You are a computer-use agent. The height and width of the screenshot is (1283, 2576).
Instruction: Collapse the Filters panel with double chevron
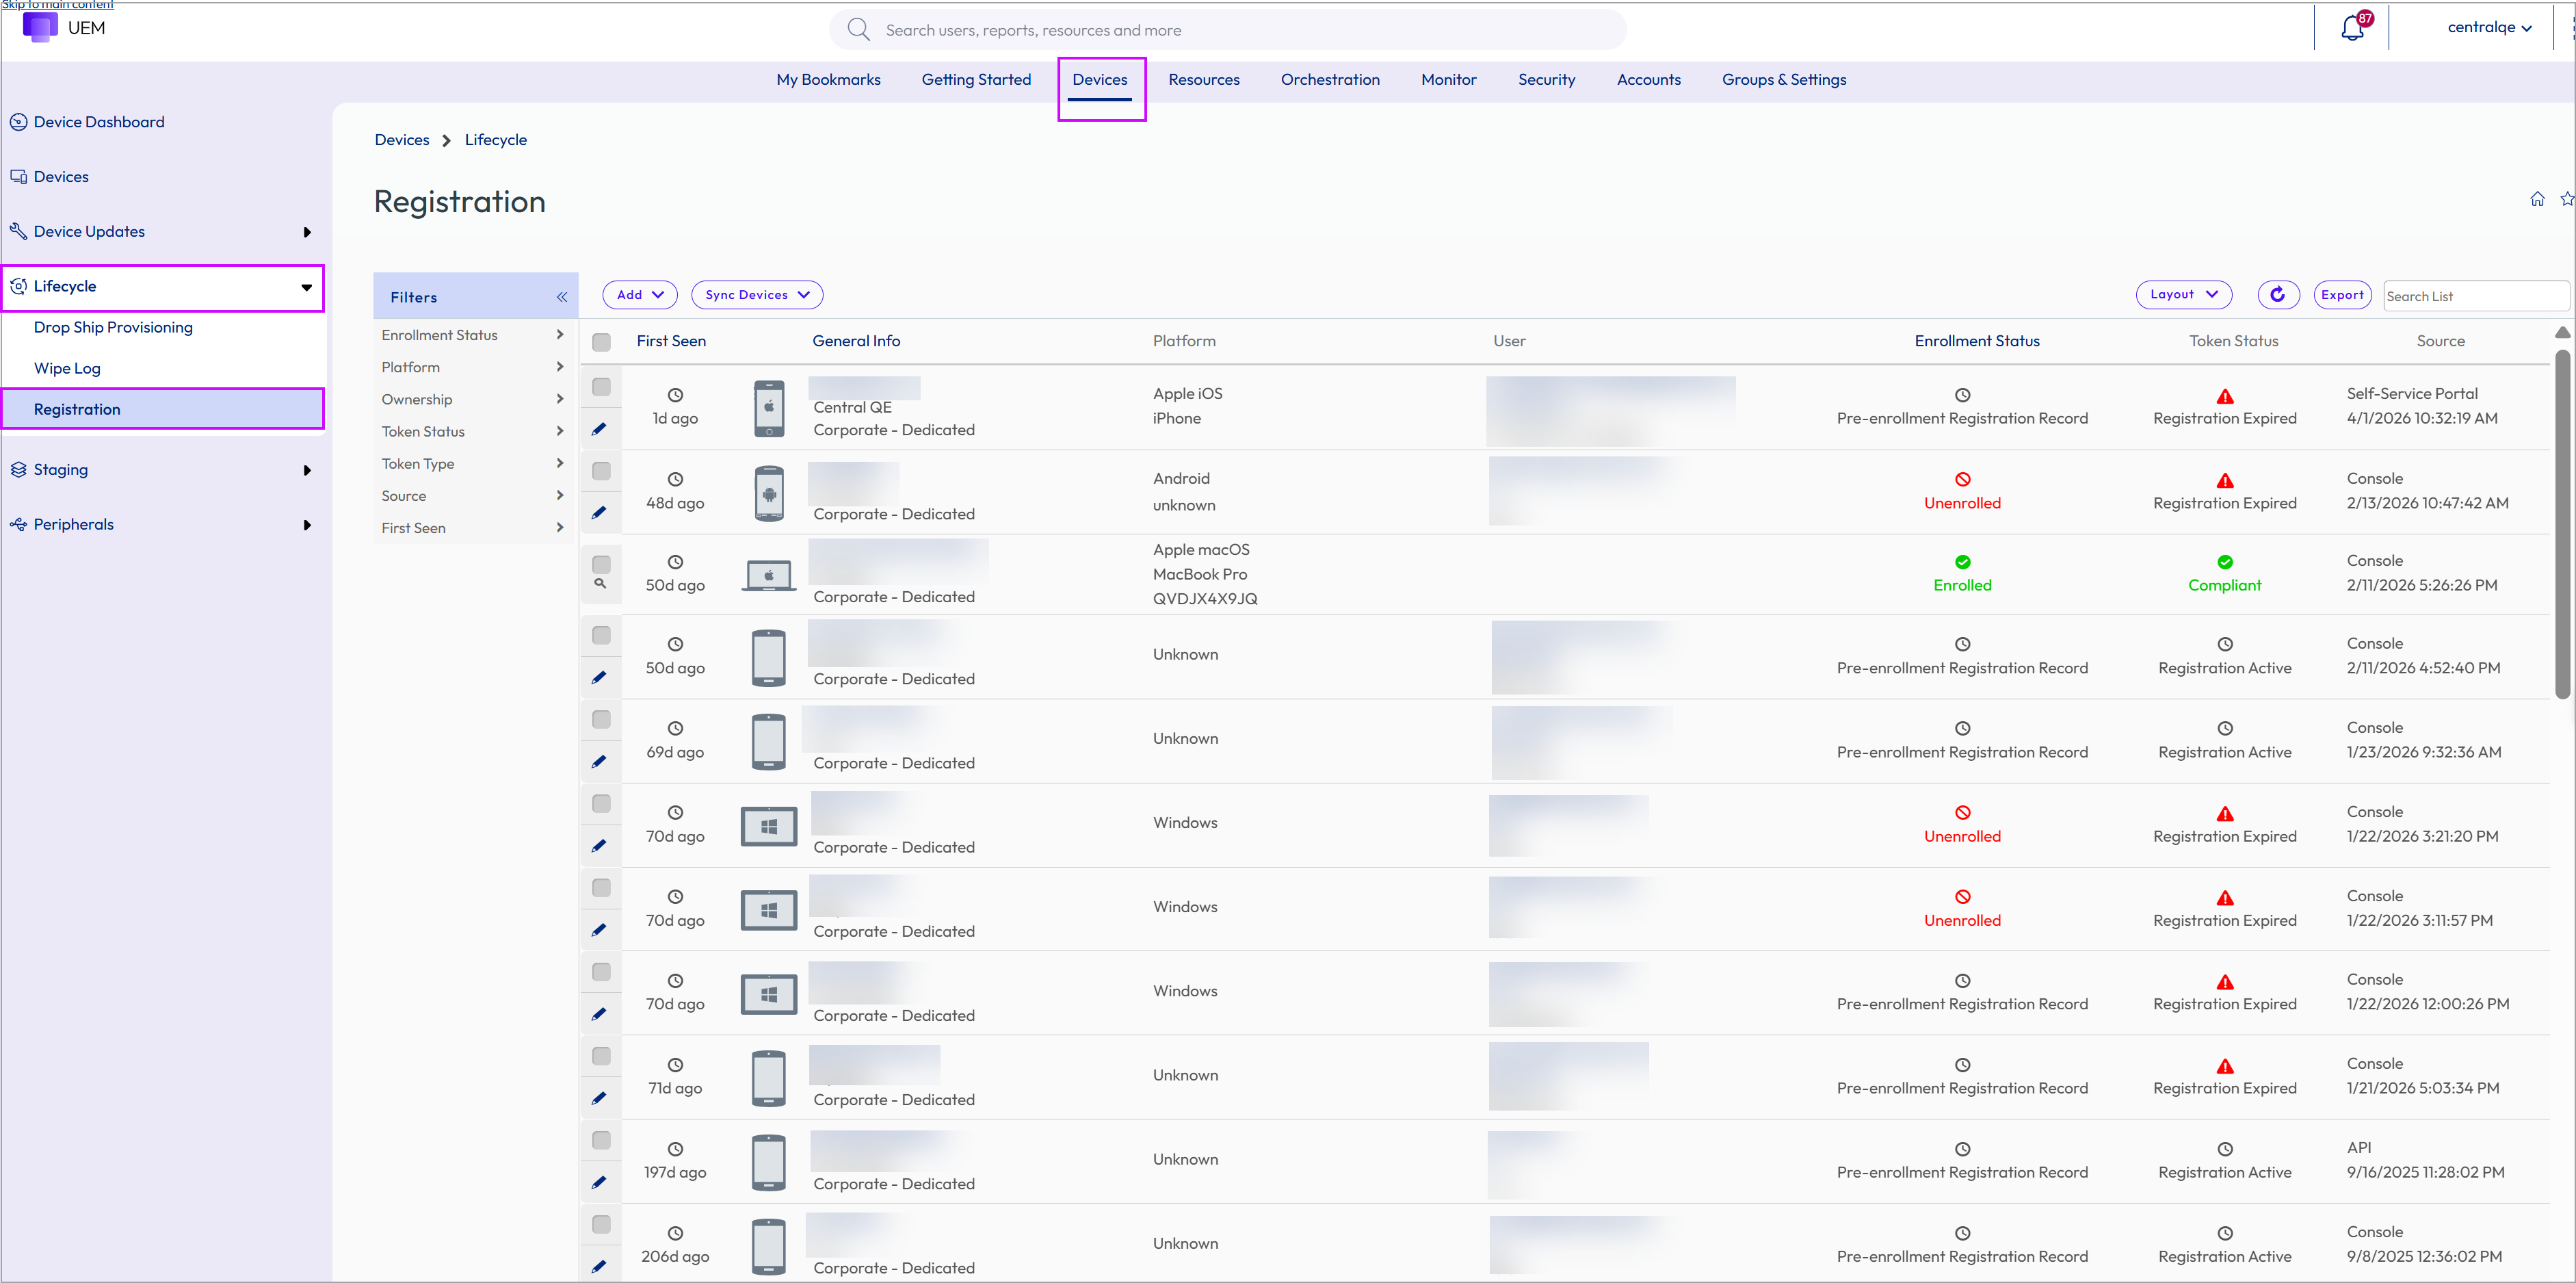[562, 297]
